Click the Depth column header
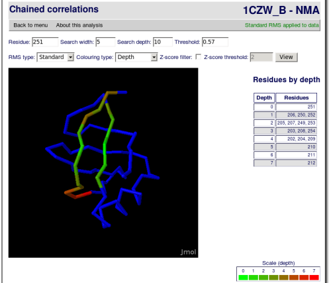The width and height of the screenshot is (331, 283). click(264, 97)
